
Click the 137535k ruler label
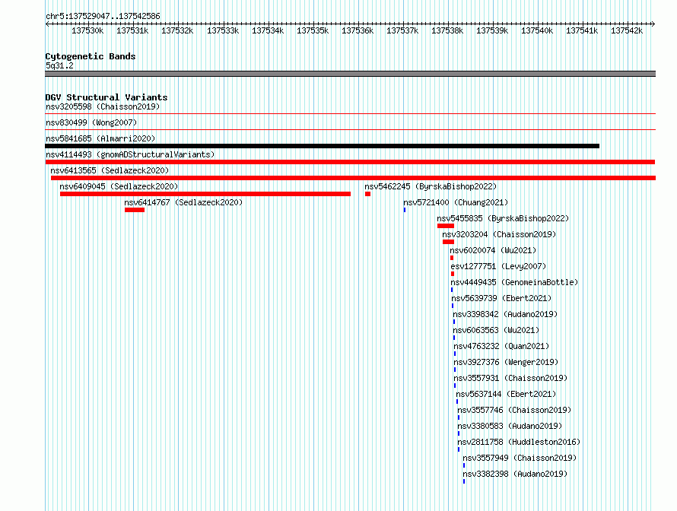313,30
